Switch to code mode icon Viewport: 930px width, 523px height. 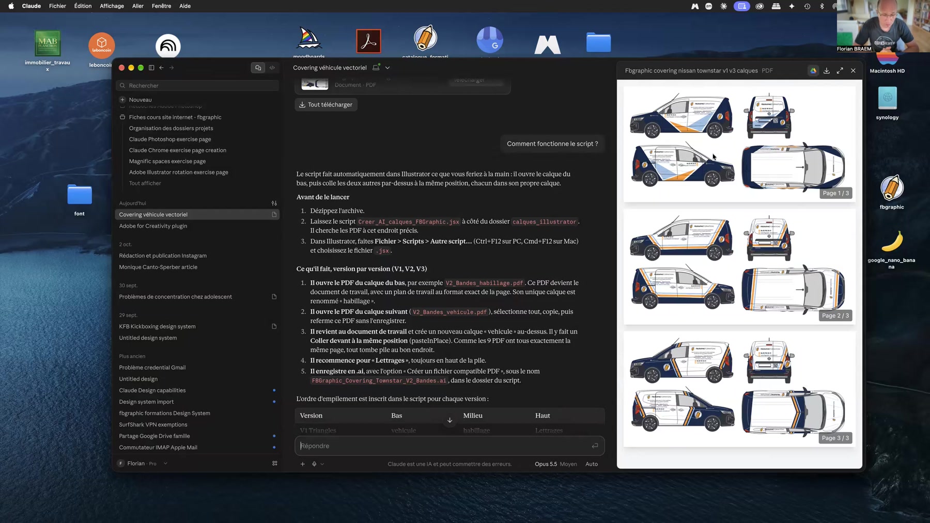click(x=272, y=68)
